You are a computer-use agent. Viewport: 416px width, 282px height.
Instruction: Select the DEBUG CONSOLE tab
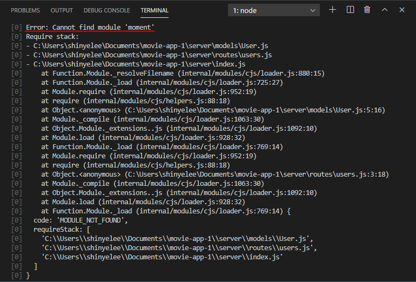106,10
